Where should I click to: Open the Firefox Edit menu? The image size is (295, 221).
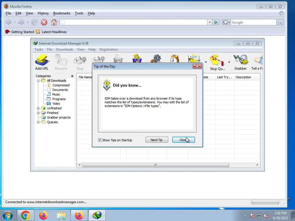click(18, 13)
